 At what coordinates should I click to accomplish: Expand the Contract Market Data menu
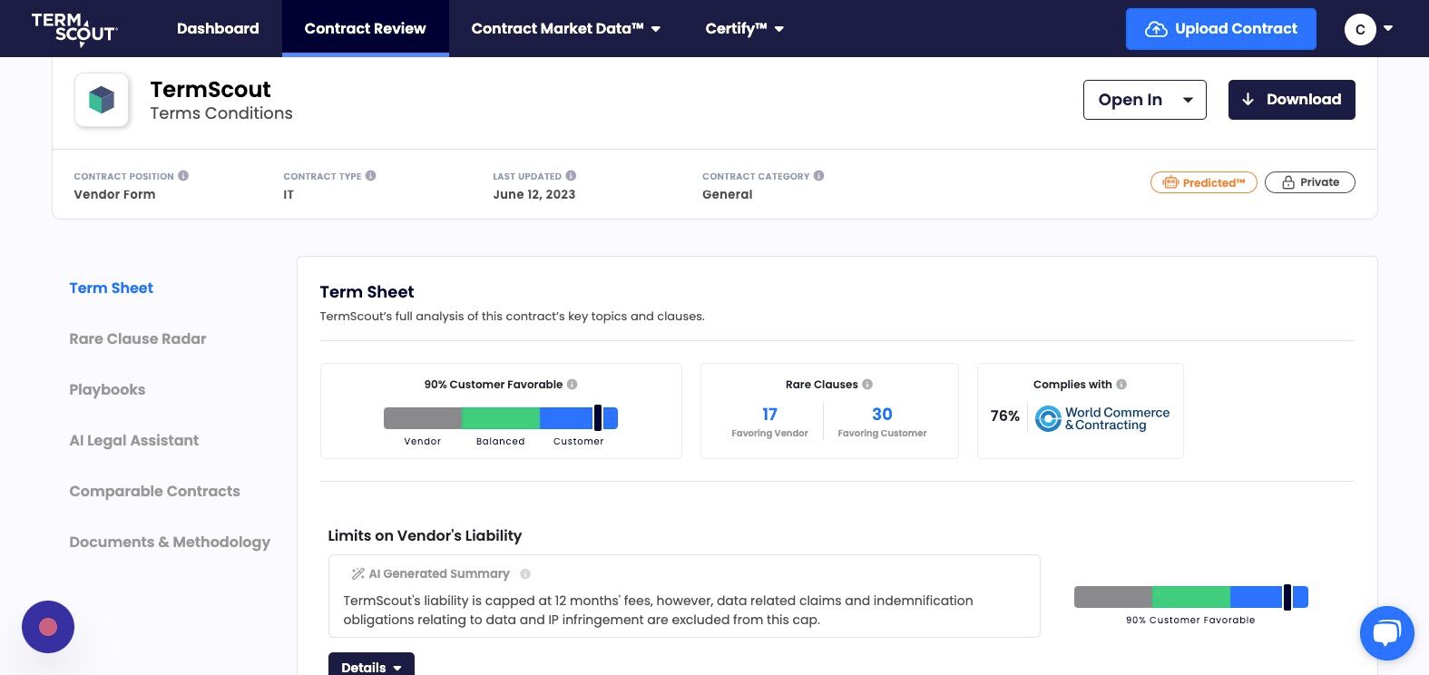click(565, 29)
